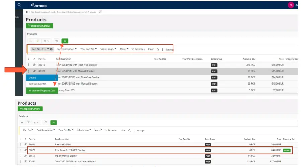The image size is (301, 167).
Task: Click attachment icon for part 86870
Action: (x=26, y=150)
